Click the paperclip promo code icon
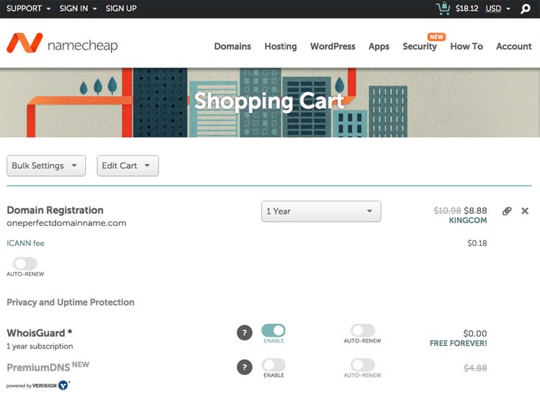Screen dimensions: 540x410 (507, 211)
